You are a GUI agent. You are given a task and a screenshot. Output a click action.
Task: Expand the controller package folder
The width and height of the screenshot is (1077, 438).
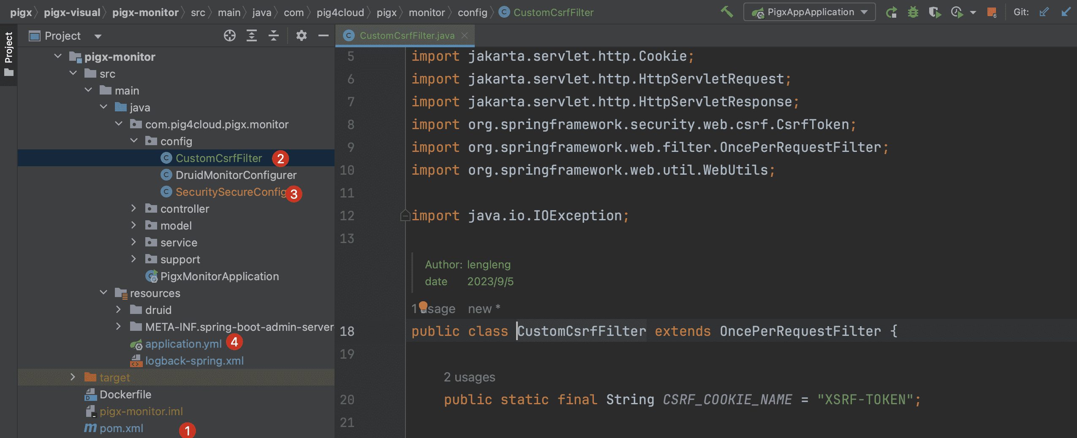point(133,208)
